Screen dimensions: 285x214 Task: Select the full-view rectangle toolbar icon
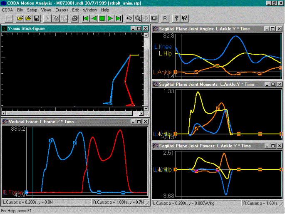pos(154,18)
